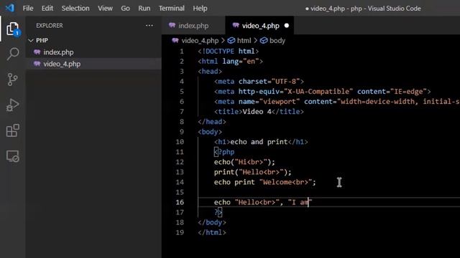The height and width of the screenshot is (258, 460).
Task: Click the closing </html> tag
Action: [212, 232]
